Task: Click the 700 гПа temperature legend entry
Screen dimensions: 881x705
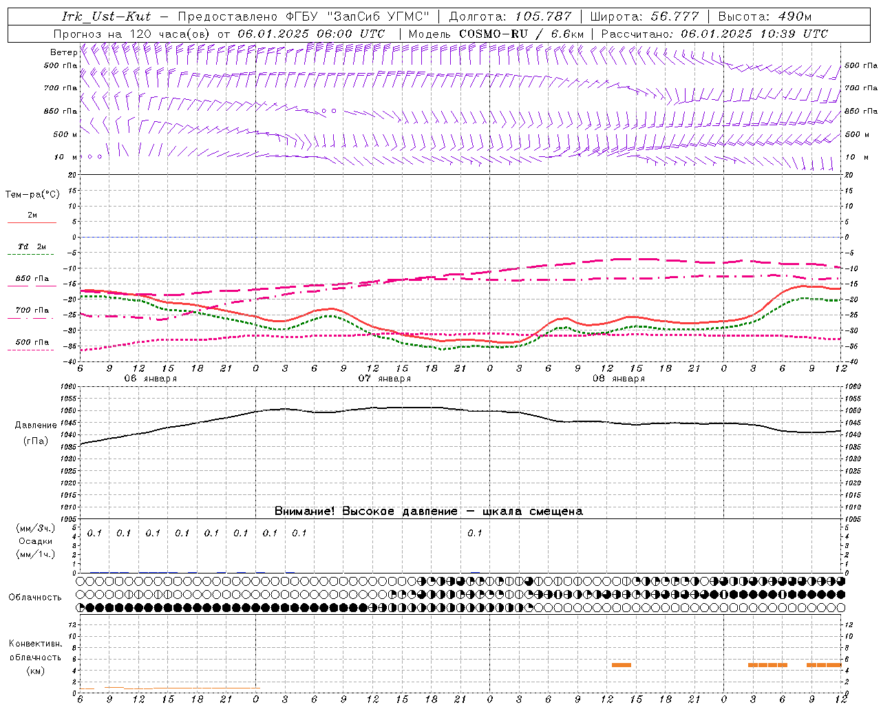Action: [32, 311]
